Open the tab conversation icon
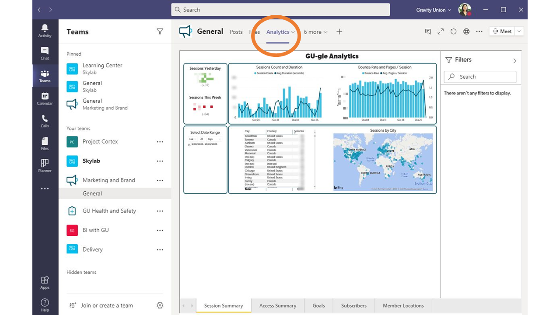This screenshot has height=315, width=560. [428, 31]
